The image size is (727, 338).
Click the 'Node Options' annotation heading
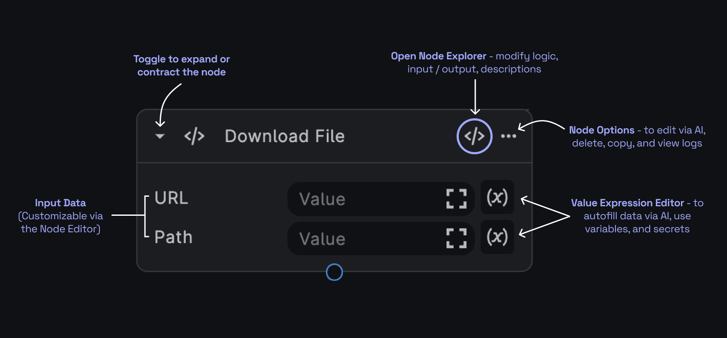tap(602, 130)
